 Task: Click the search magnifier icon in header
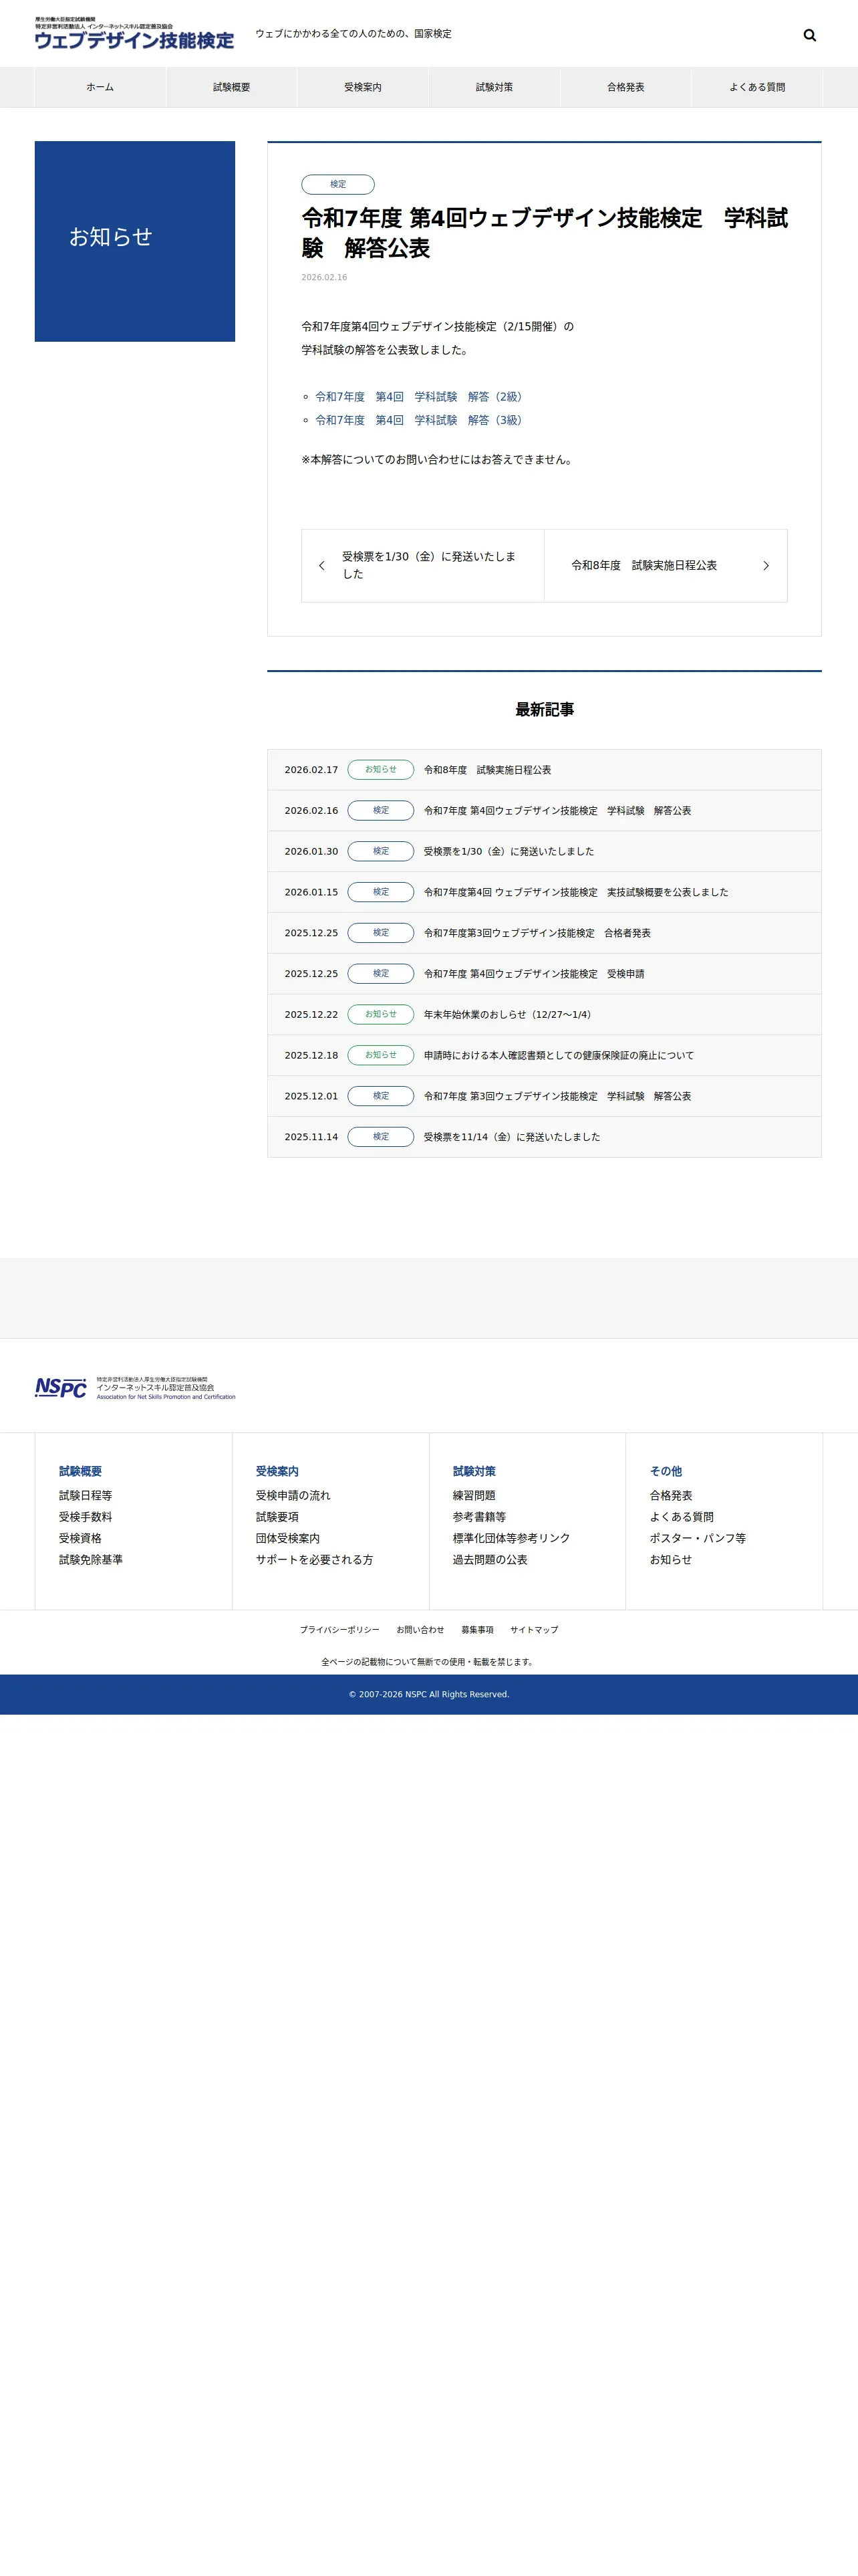(809, 35)
